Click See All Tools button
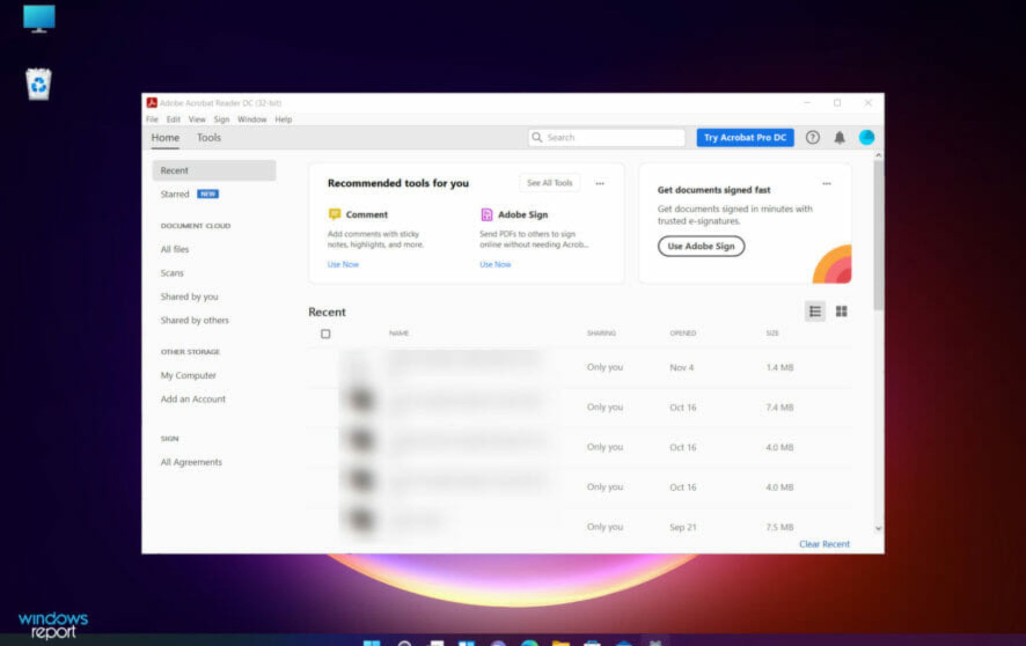 coord(549,183)
